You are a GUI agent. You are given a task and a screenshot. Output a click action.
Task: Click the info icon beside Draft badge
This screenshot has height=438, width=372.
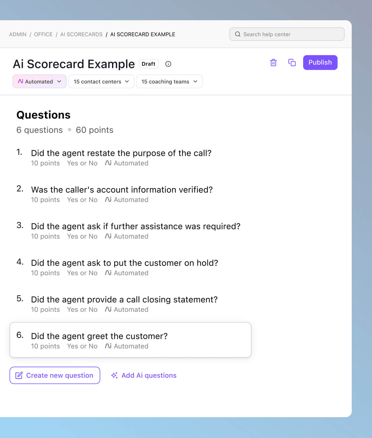point(168,64)
